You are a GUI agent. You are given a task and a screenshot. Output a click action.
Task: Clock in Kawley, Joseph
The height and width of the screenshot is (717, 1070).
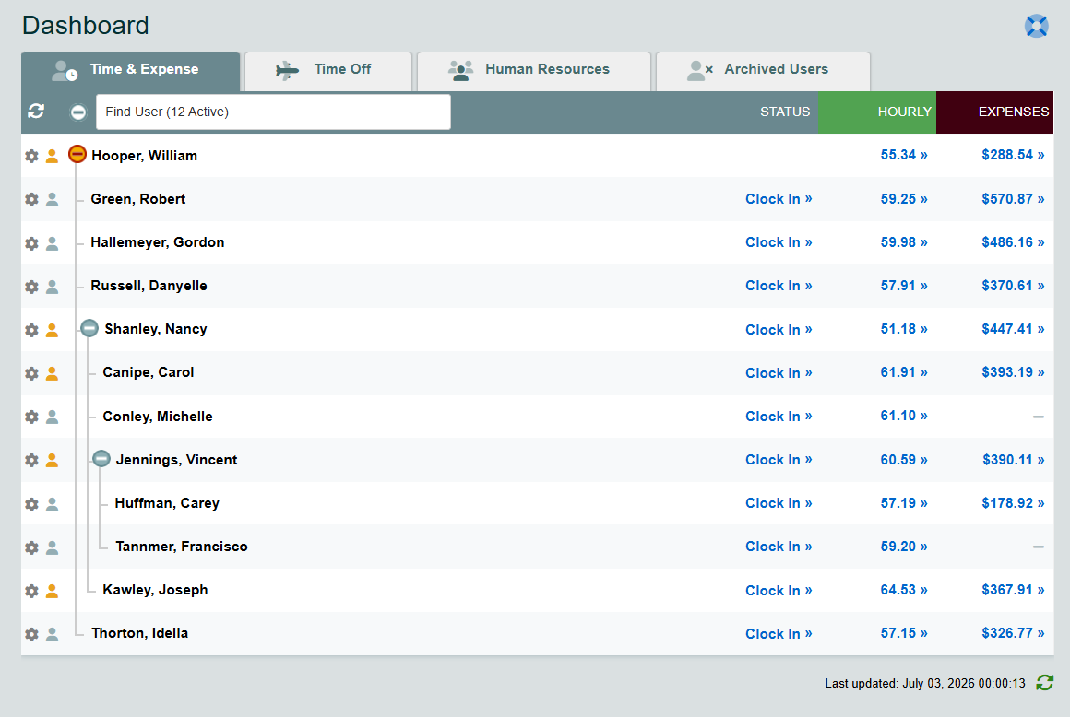(779, 591)
